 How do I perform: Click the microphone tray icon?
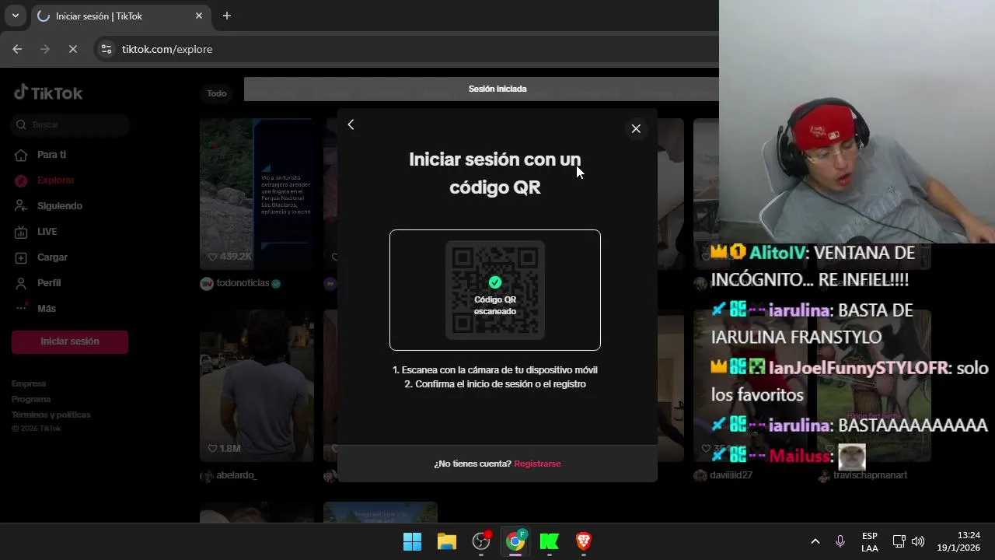pos(840,541)
